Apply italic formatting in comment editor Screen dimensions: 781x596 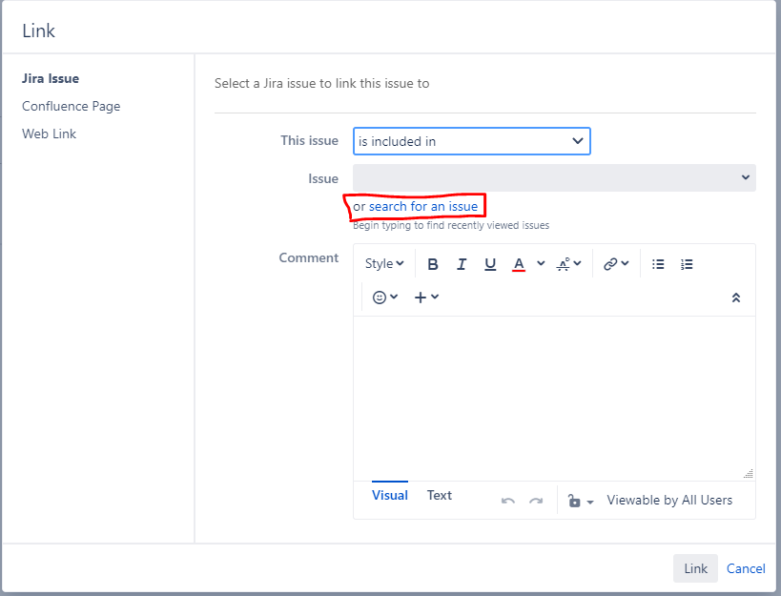tap(462, 264)
